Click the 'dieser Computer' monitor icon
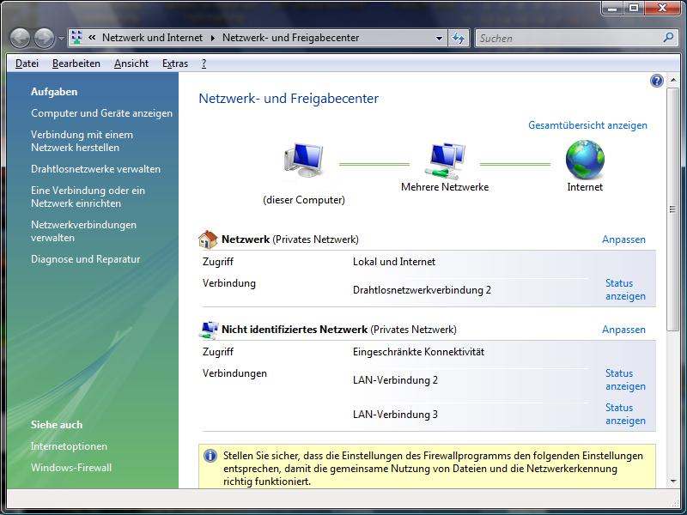This screenshot has height=515, width=687. click(304, 161)
